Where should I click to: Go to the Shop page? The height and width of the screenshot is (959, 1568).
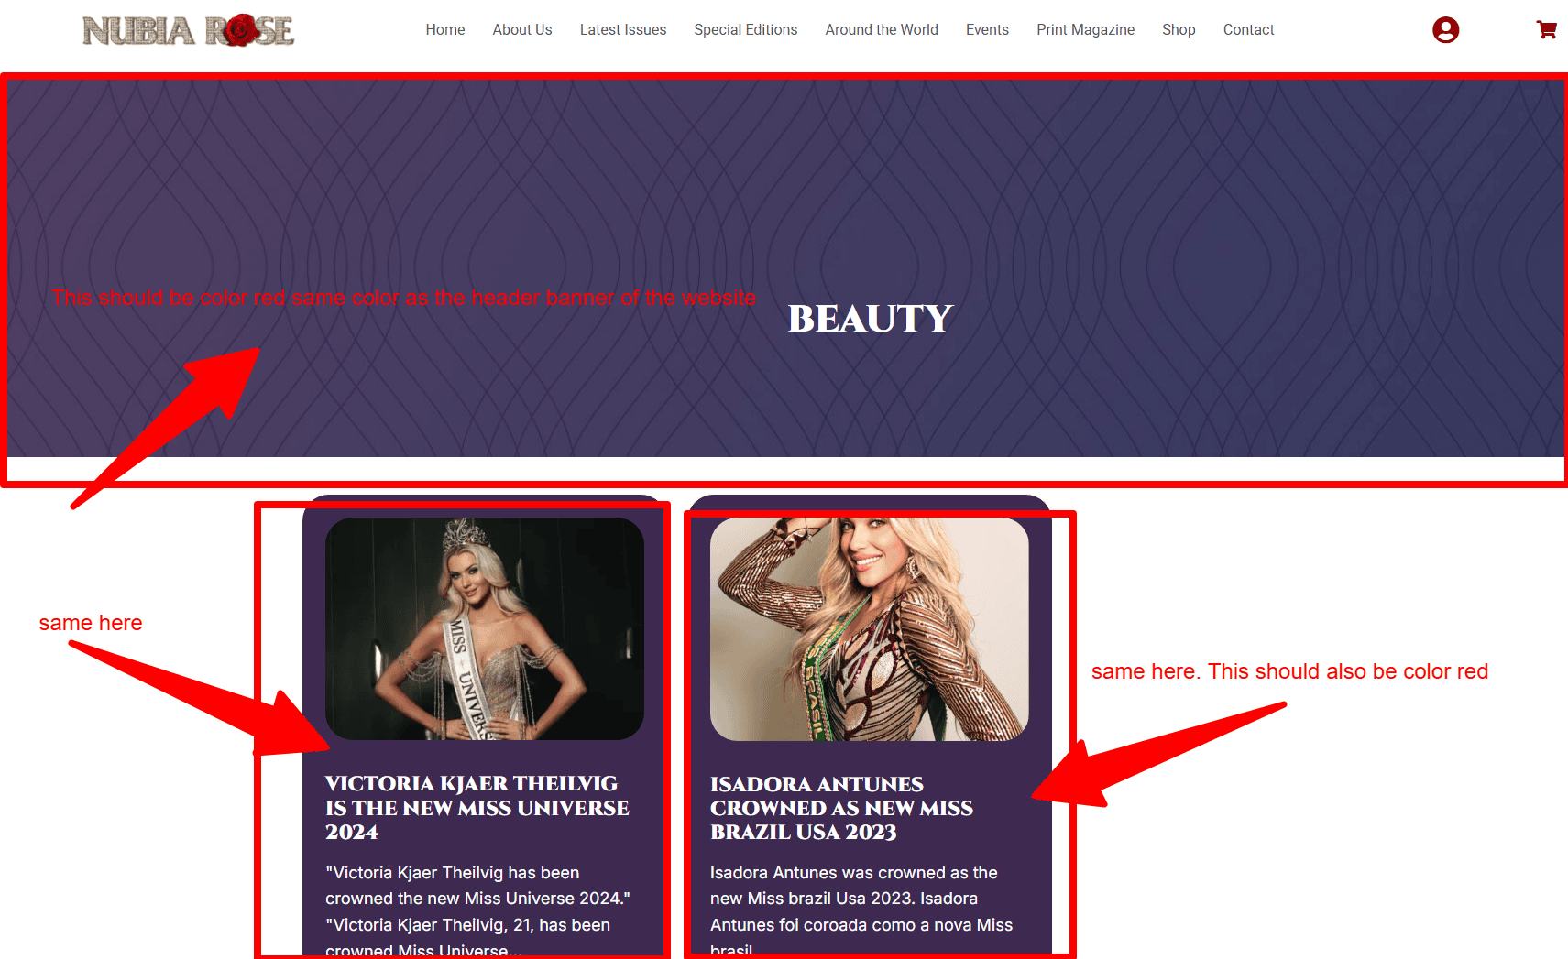pyautogui.click(x=1179, y=30)
